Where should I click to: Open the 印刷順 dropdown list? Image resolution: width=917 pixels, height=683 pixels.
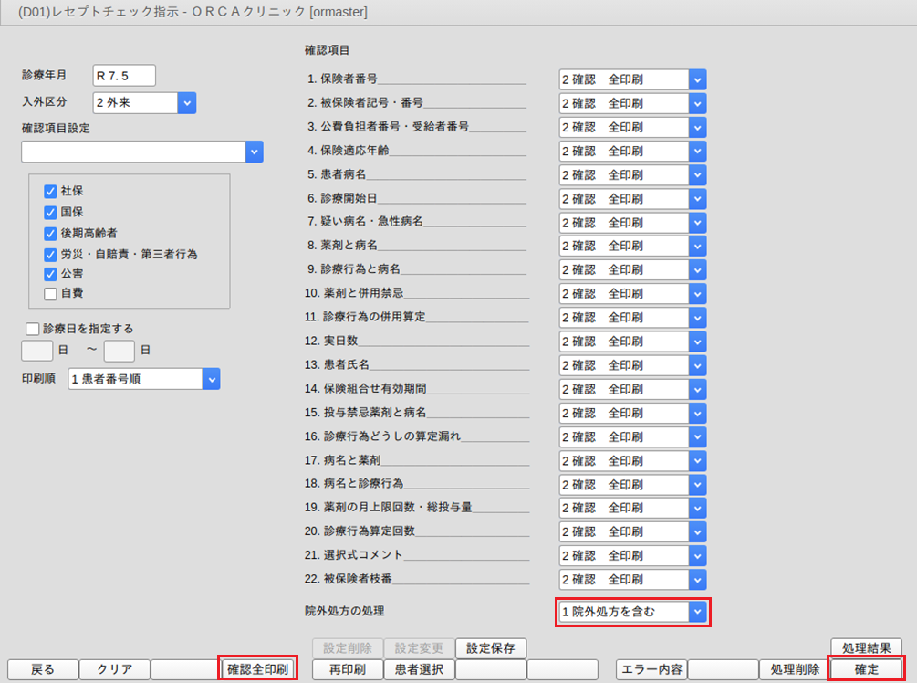pos(211,379)
